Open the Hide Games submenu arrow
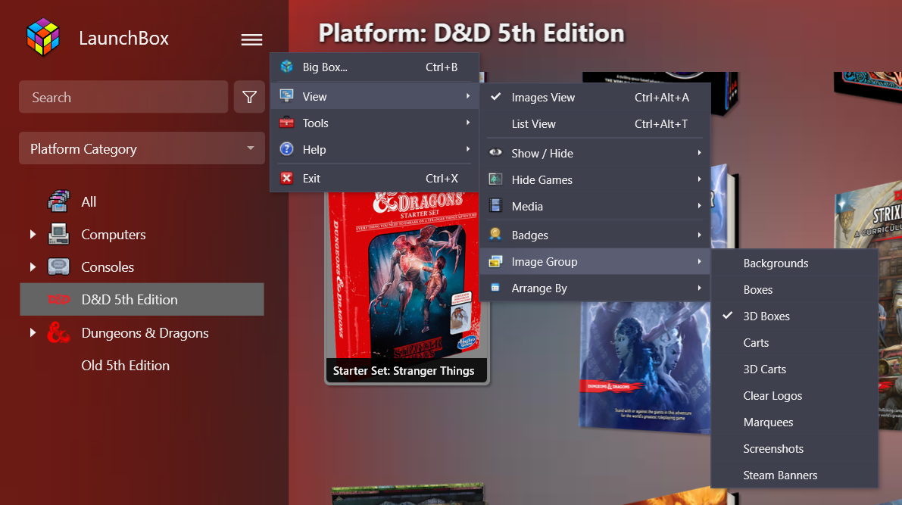 (699, 179)
